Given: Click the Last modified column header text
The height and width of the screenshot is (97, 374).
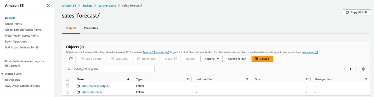Looking at the screenshot, I should pyautogui.click(x=205, y=79).
